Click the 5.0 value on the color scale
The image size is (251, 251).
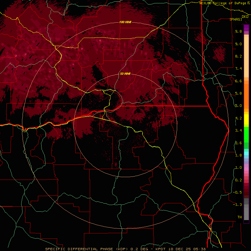click(x=238, y=106)
